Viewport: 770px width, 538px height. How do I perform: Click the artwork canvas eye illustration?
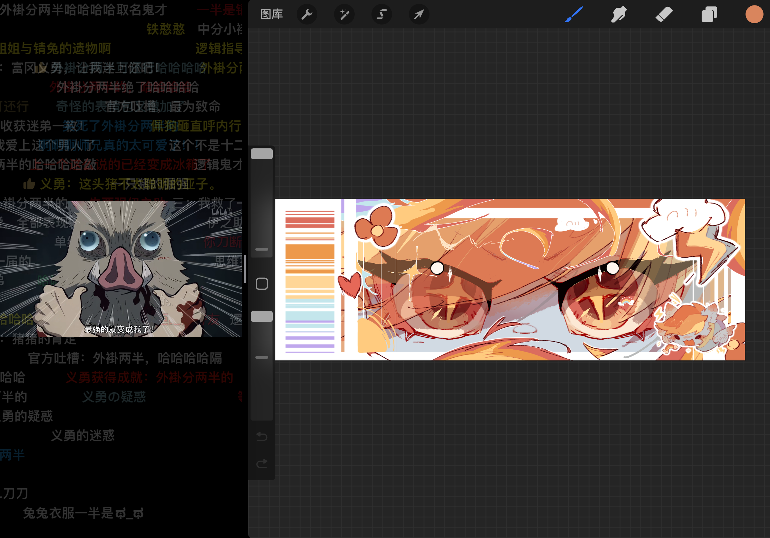(x=510, y=279)
